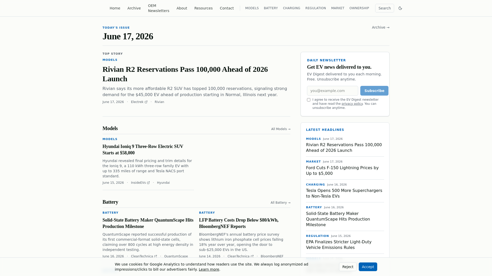
Task: Open the Hyundai Ioniq 9 article
Action: 143,149
